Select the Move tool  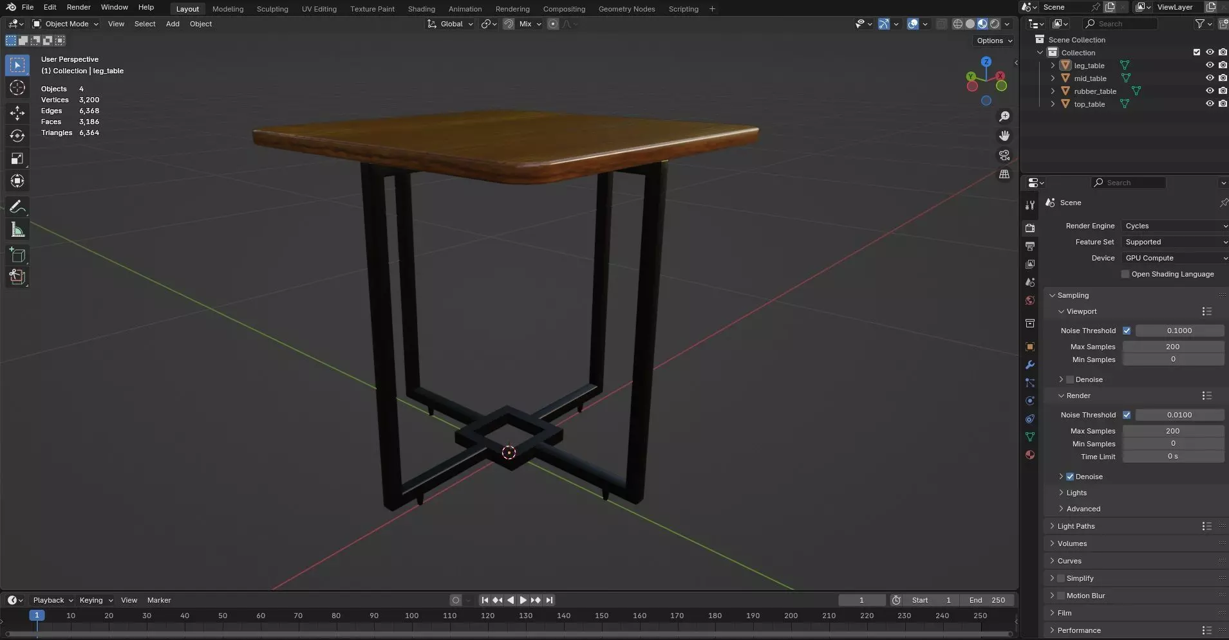tap(17, 113)
